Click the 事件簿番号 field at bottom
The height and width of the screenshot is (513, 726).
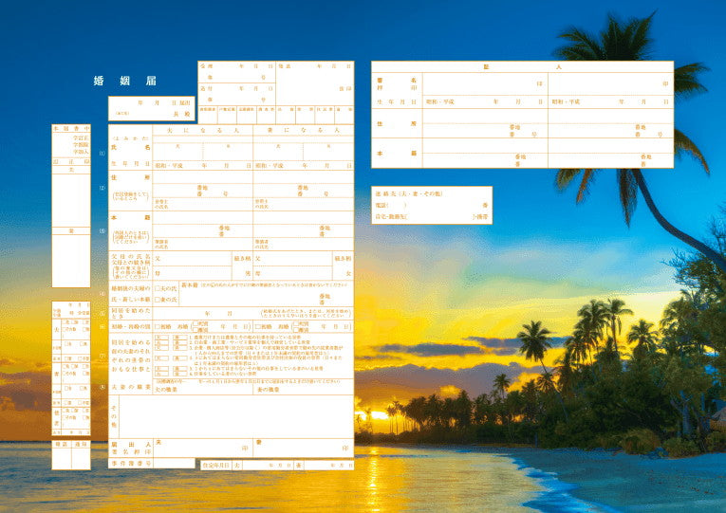(176, 464)
